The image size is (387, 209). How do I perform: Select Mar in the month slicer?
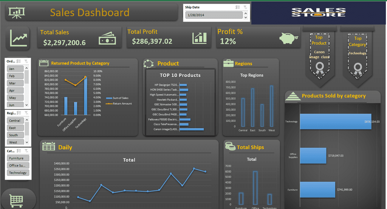(x=15, y=83)
